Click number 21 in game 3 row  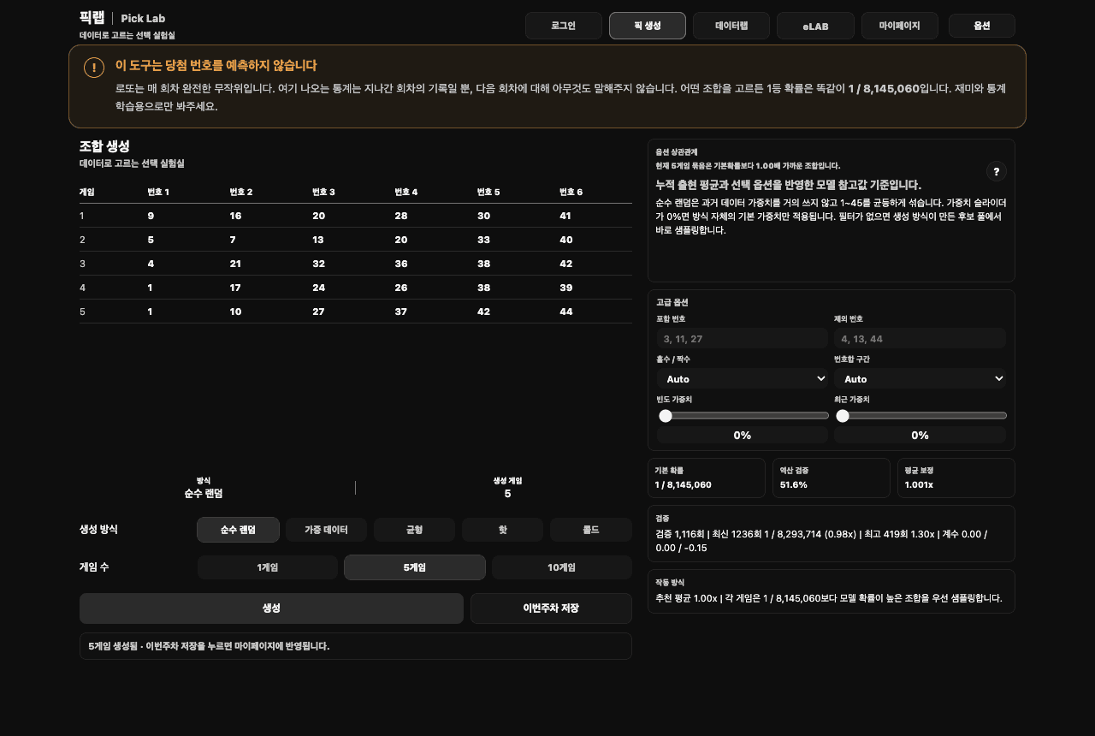pyautogui.click(x=235, y=264)
